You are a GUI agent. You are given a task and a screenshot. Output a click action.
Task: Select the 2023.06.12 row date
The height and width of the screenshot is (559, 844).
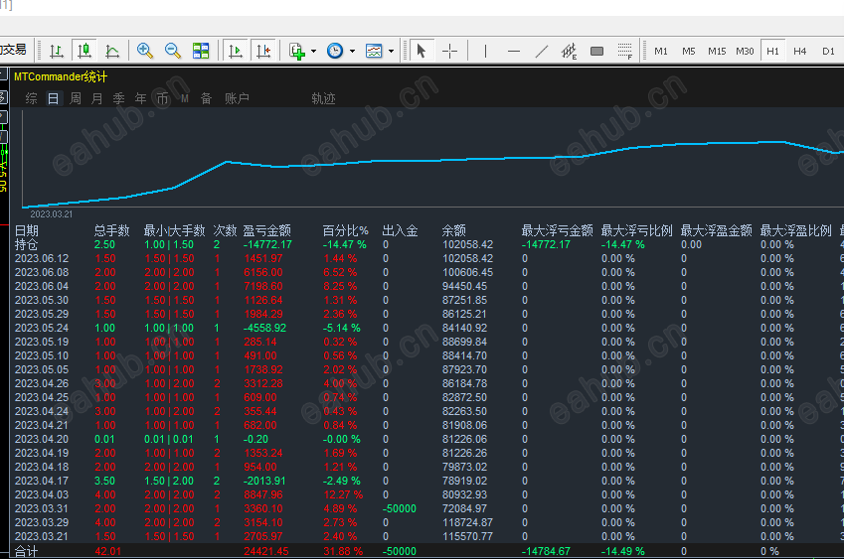(x=42, y=258)
